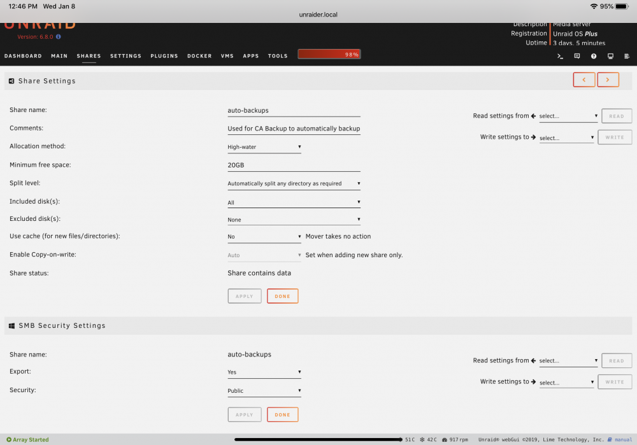Viewport: 637px width, 445px height.
Task: Open Share Settings 'Write settings to' dropdown
Action: tap(567, 138)
